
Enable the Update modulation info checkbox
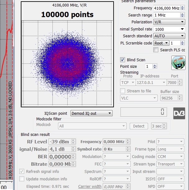[22, 179]
